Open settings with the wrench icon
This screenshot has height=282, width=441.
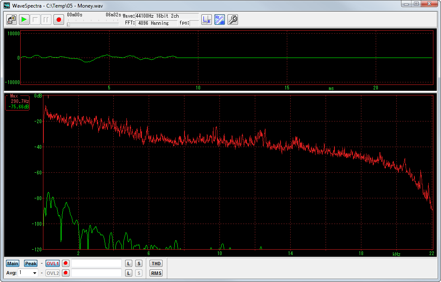tap(233, 20)
